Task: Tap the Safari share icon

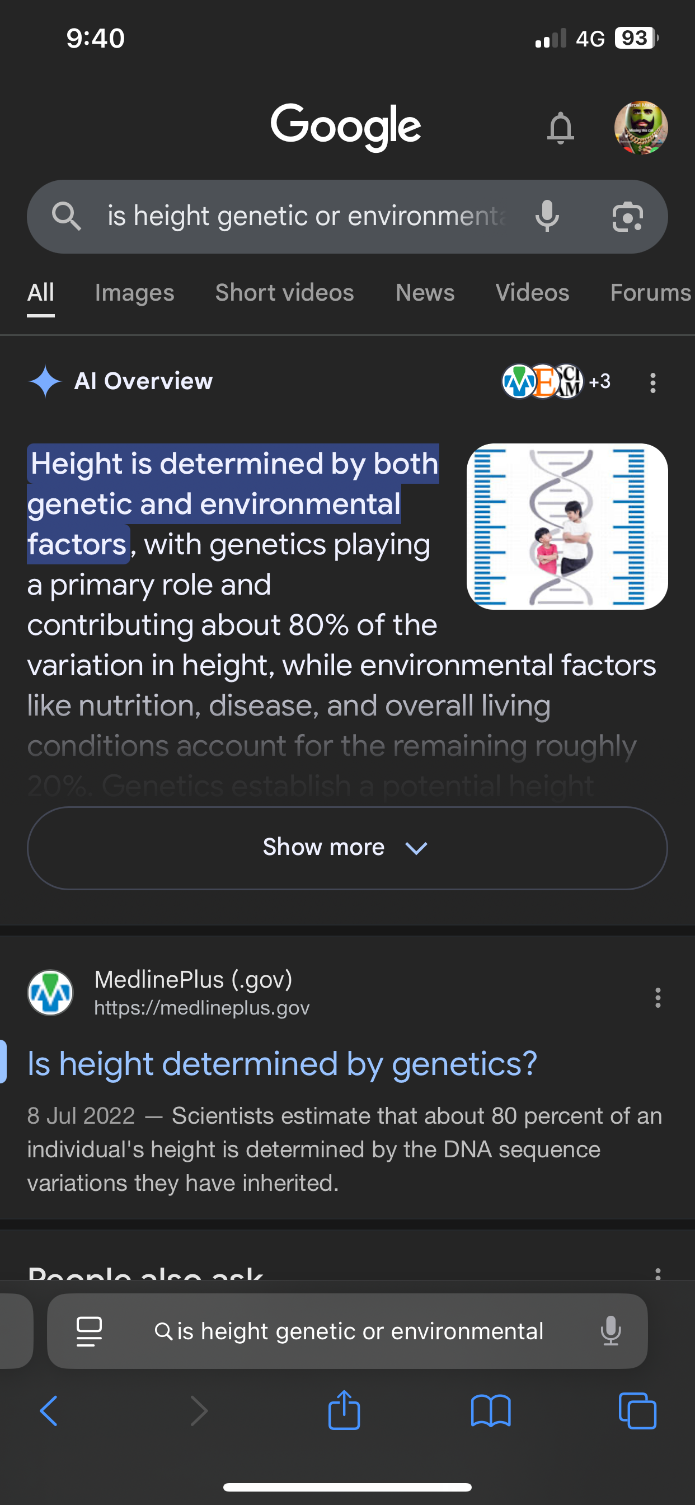Action: click(344, 1410)
